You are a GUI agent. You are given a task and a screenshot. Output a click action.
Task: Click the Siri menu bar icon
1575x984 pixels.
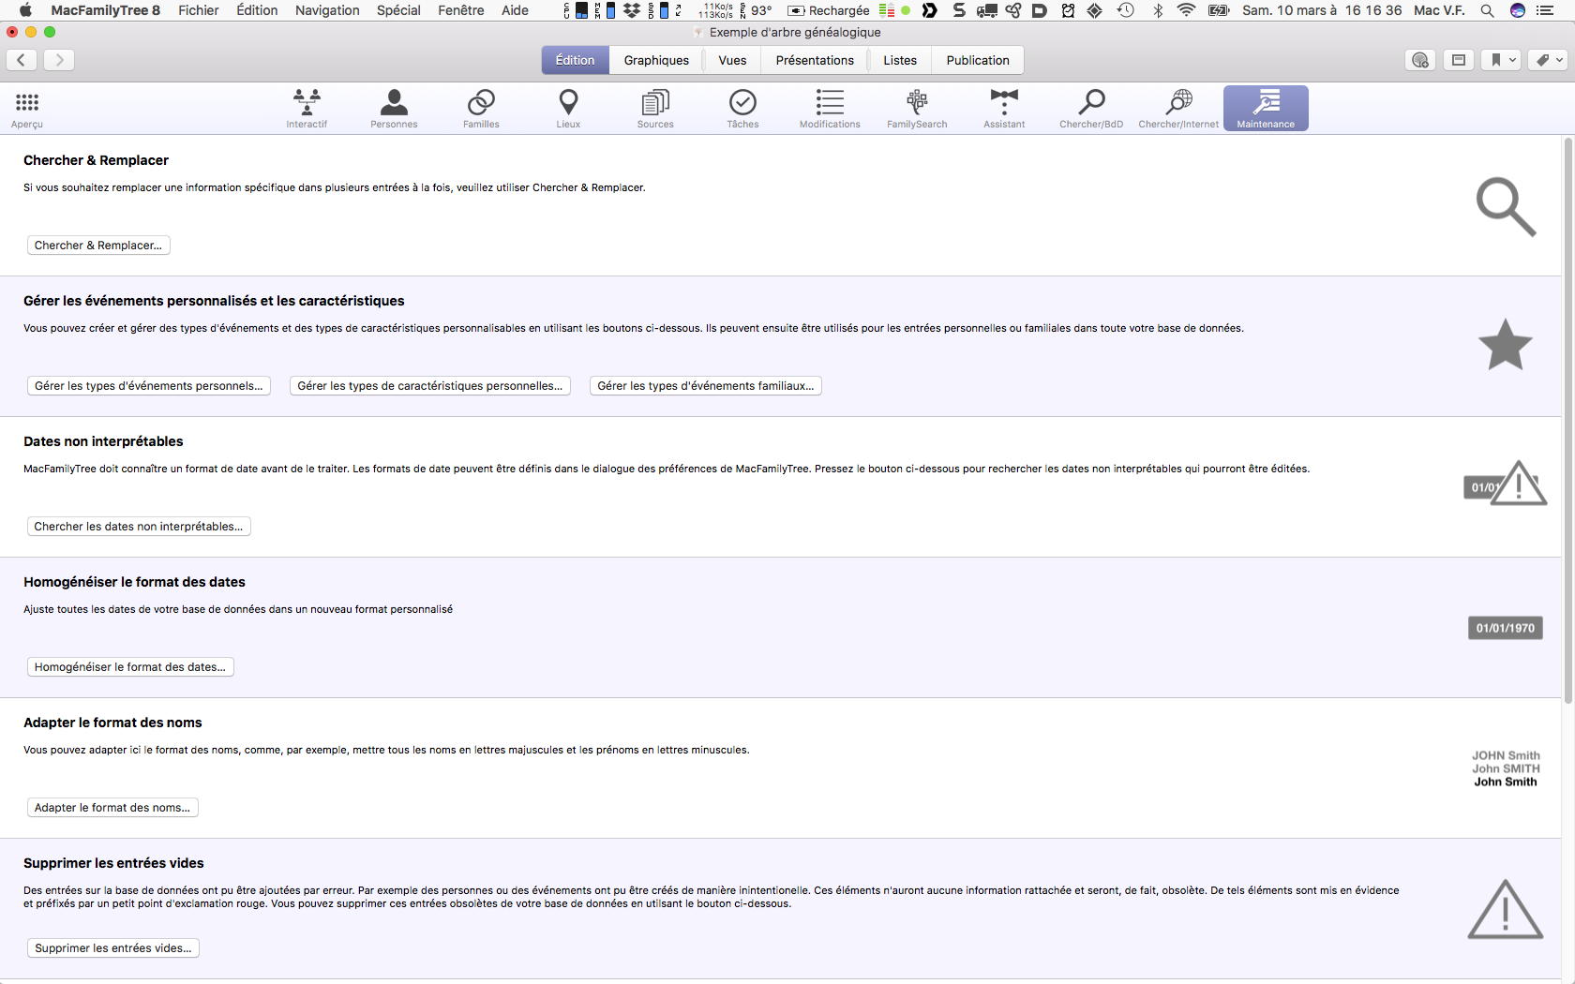pos(1518,10)
